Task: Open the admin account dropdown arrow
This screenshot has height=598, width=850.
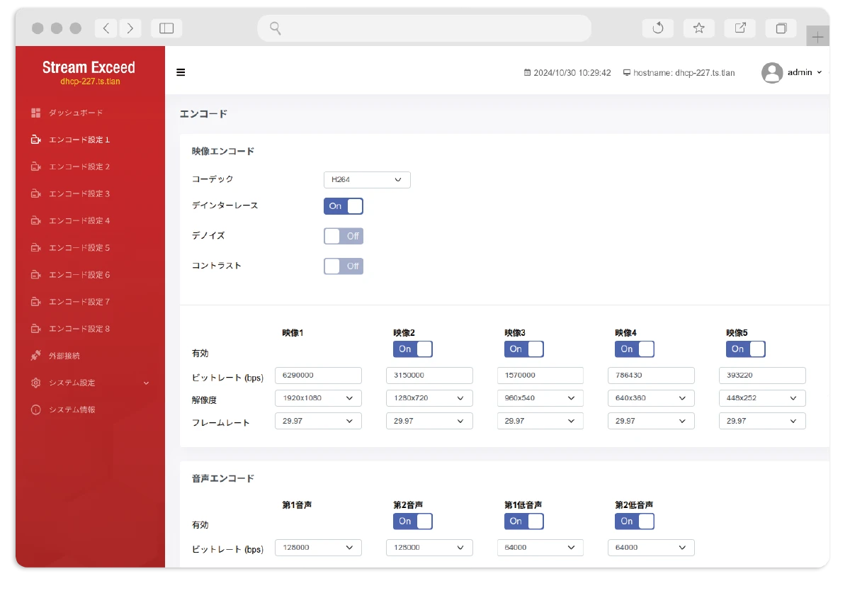Action: 820,72
